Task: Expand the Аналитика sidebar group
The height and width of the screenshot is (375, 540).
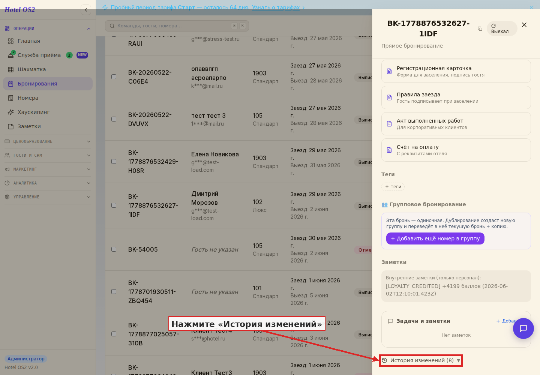Action: (x=48, y=183)
